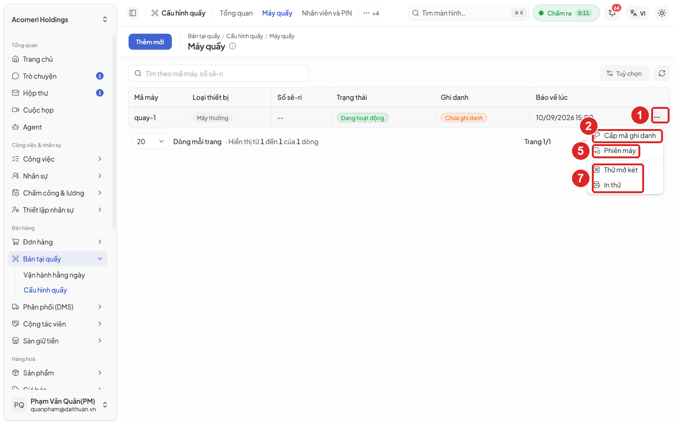Screen dimensions: 678x424
Task: Open Cuộc họp meetings
Action: 58,110
